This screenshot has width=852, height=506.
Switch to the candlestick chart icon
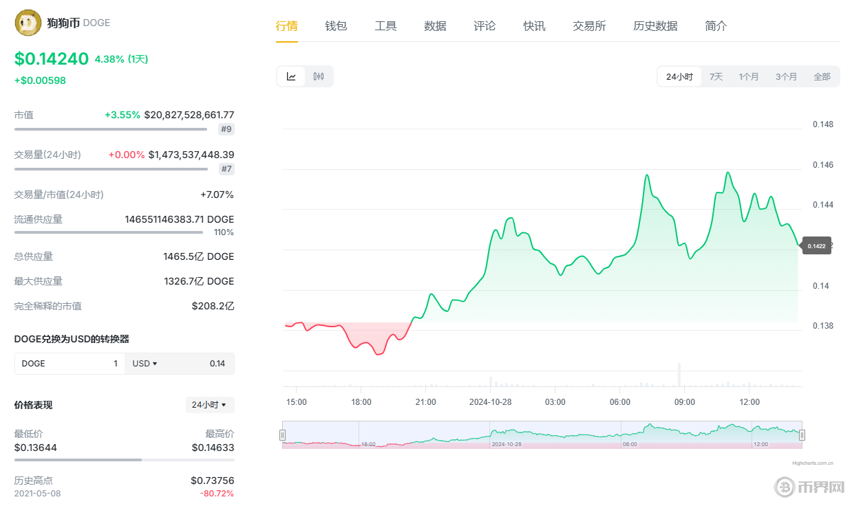coord(318,76)
